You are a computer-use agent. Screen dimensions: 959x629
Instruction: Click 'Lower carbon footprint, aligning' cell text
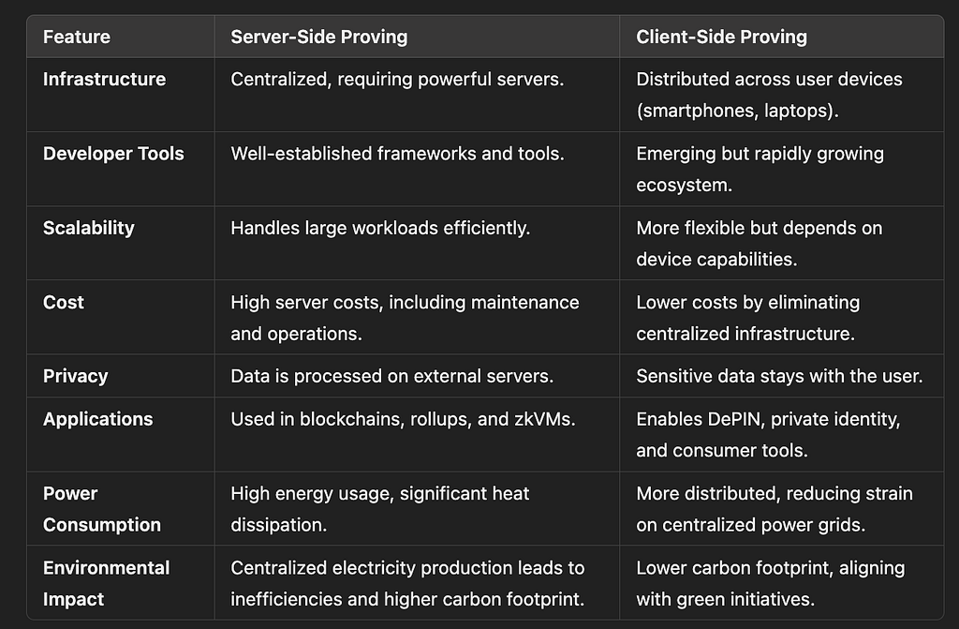[770, 568]
